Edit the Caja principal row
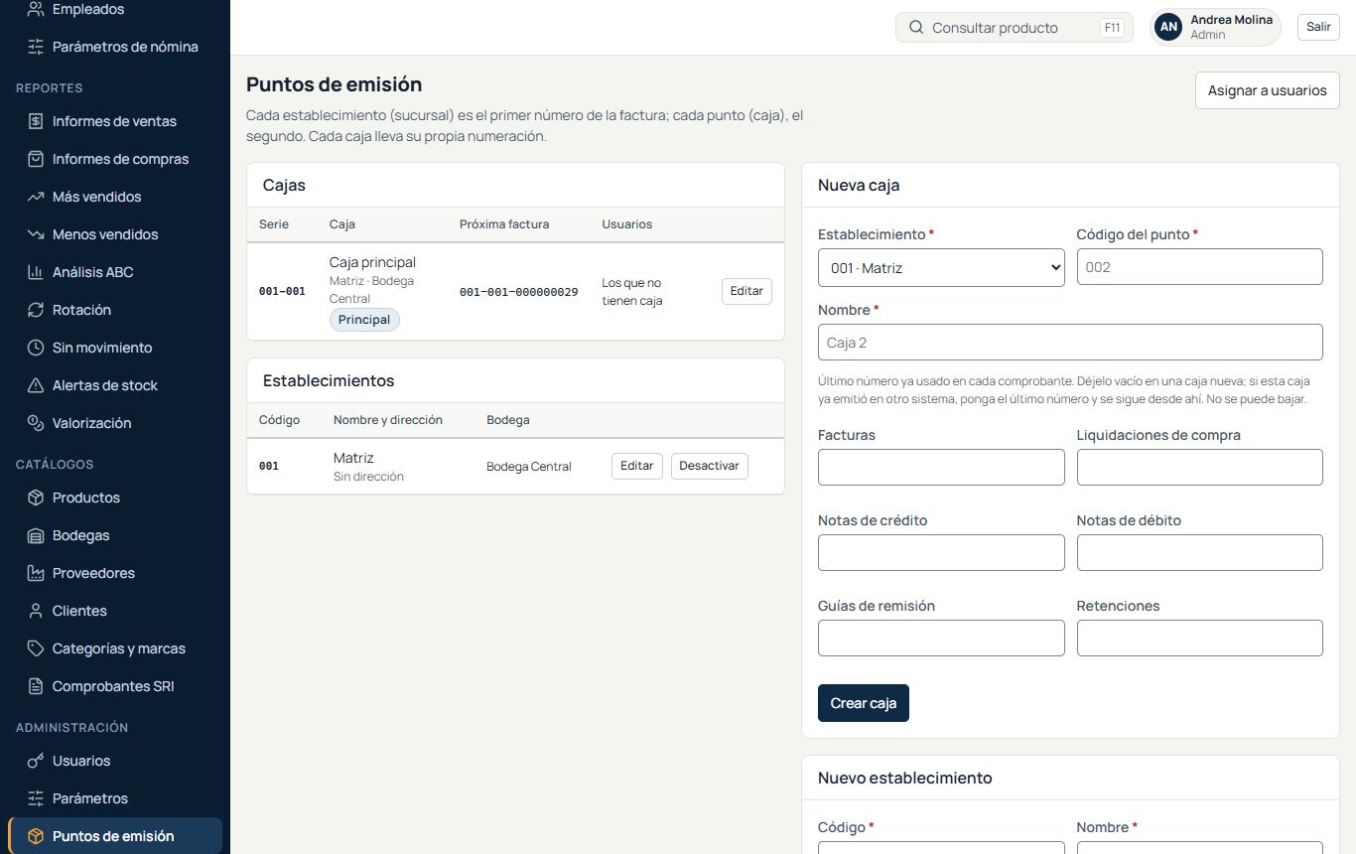 pos(746,291)
